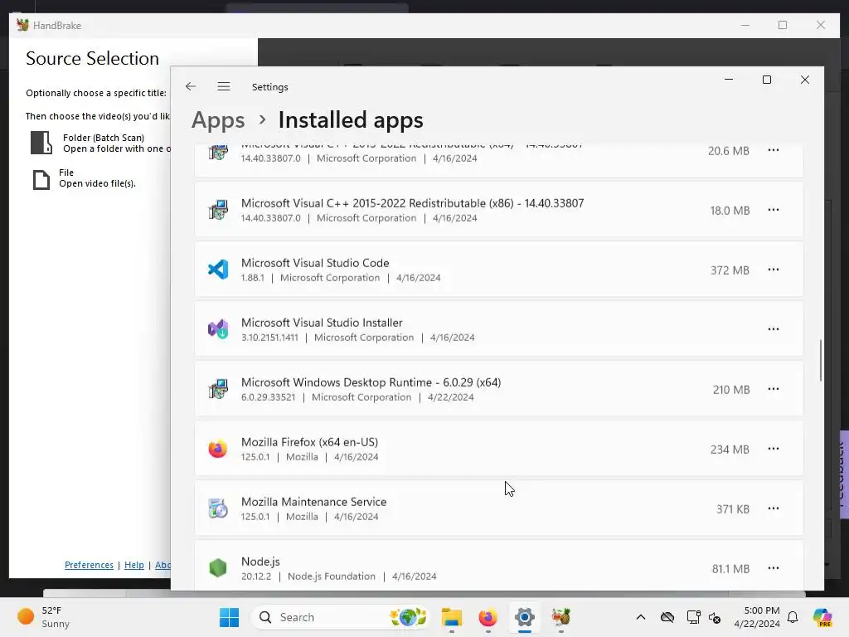Open the weather widget showing 52°F Sunny
Image resolution: width=849 pixels, height=637 pixels.
coord(45,617)
